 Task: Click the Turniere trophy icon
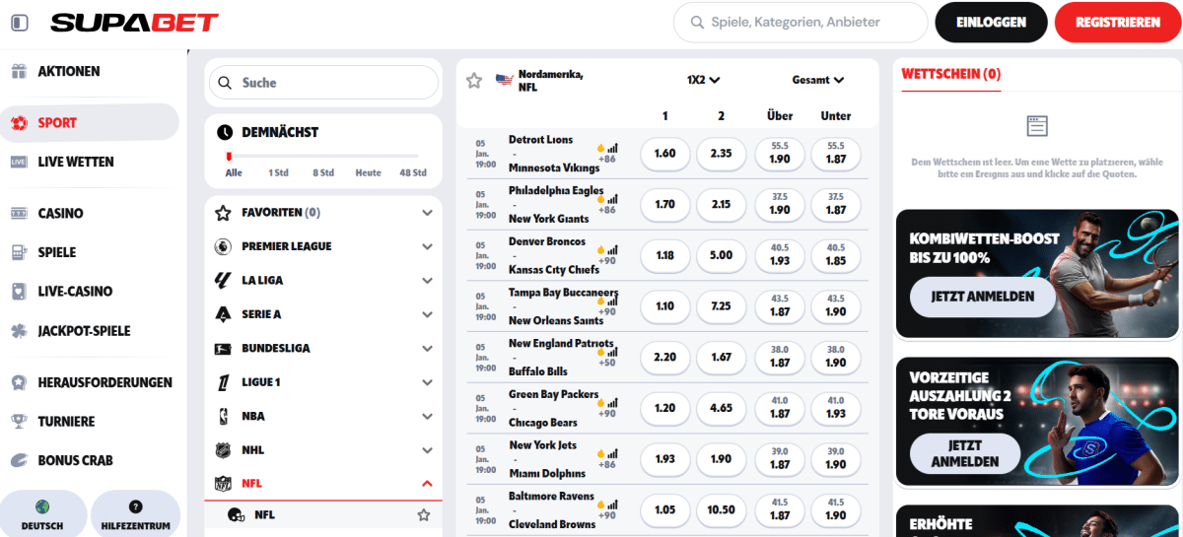coord(18,422)
